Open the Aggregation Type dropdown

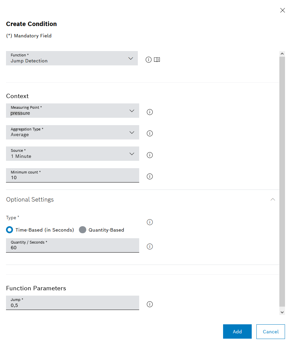[73, 132]
